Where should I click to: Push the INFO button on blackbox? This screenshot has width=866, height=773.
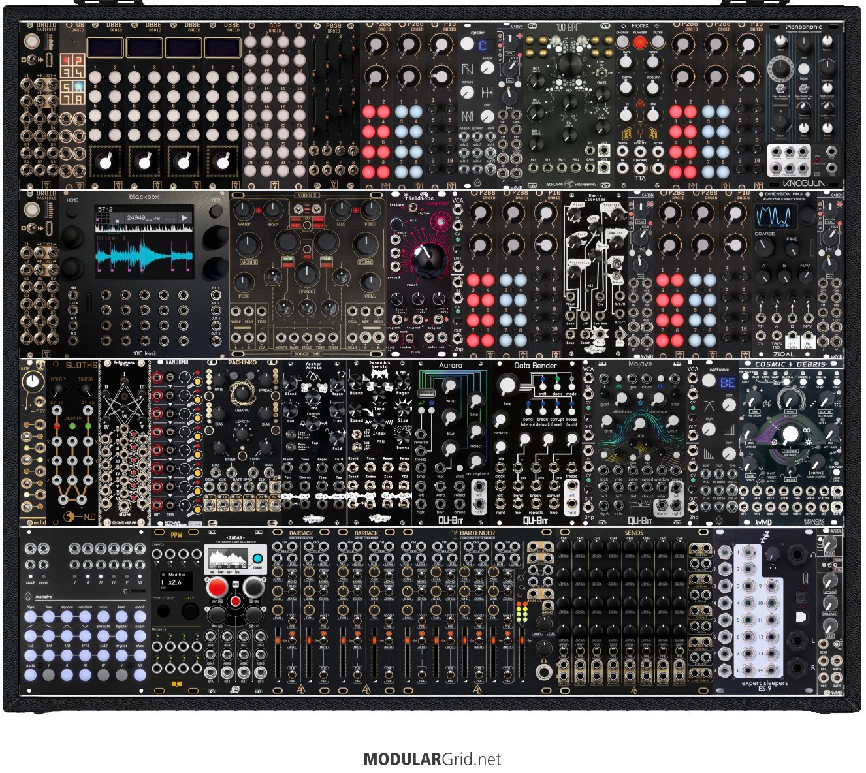(x=216, y=212)
